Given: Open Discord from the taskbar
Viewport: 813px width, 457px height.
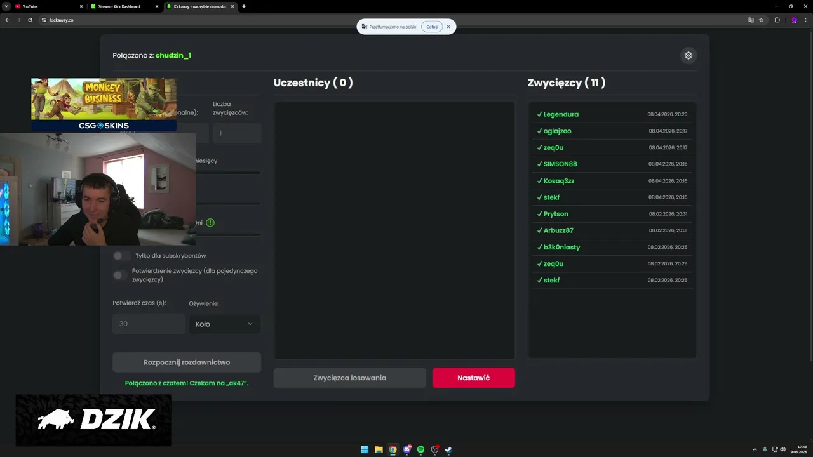Looking at the screenshot, I should coord(406,449).
